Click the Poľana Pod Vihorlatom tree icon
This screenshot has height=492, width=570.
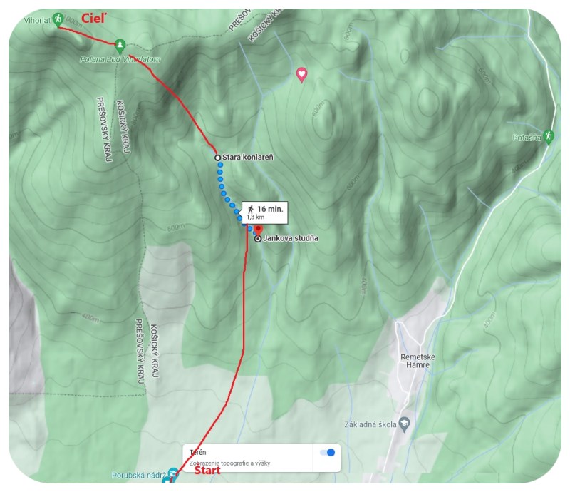(x=120, y=46)
